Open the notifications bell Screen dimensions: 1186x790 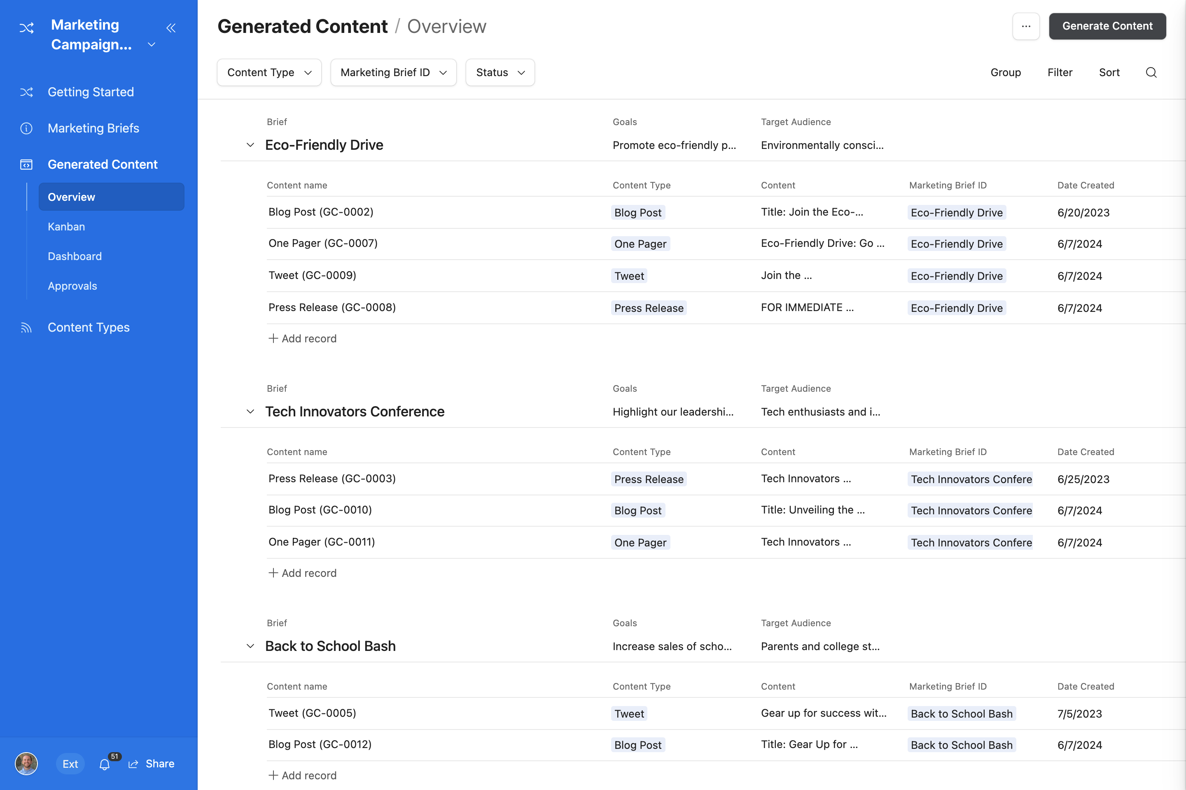105,764
